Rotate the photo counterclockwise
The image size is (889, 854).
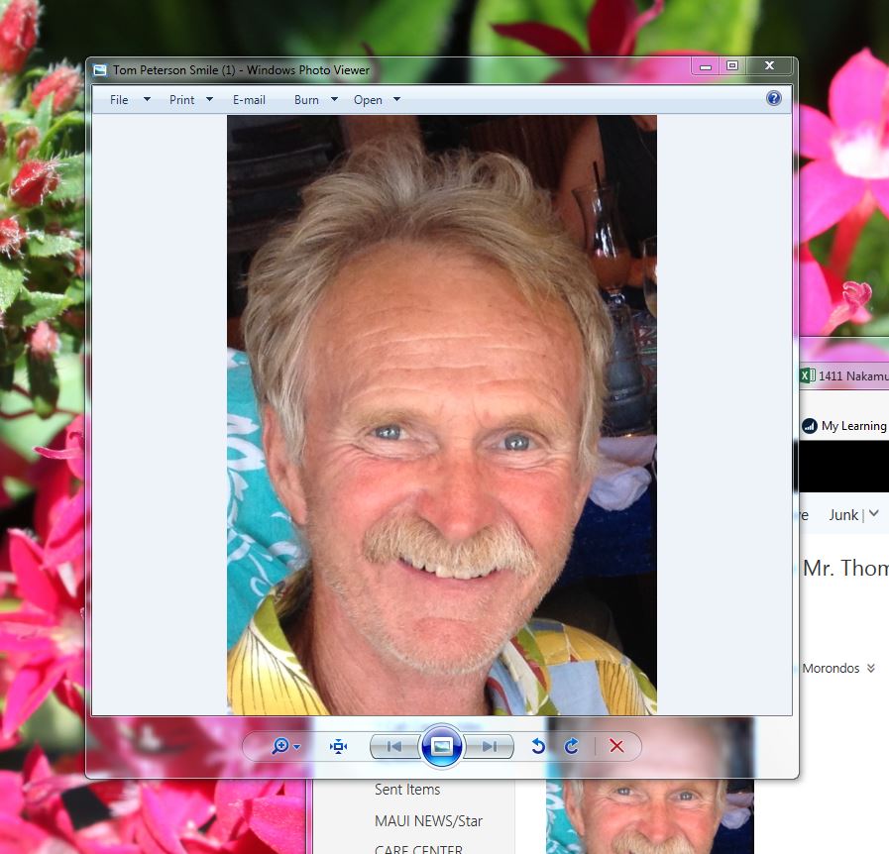(x=538, y=746)
